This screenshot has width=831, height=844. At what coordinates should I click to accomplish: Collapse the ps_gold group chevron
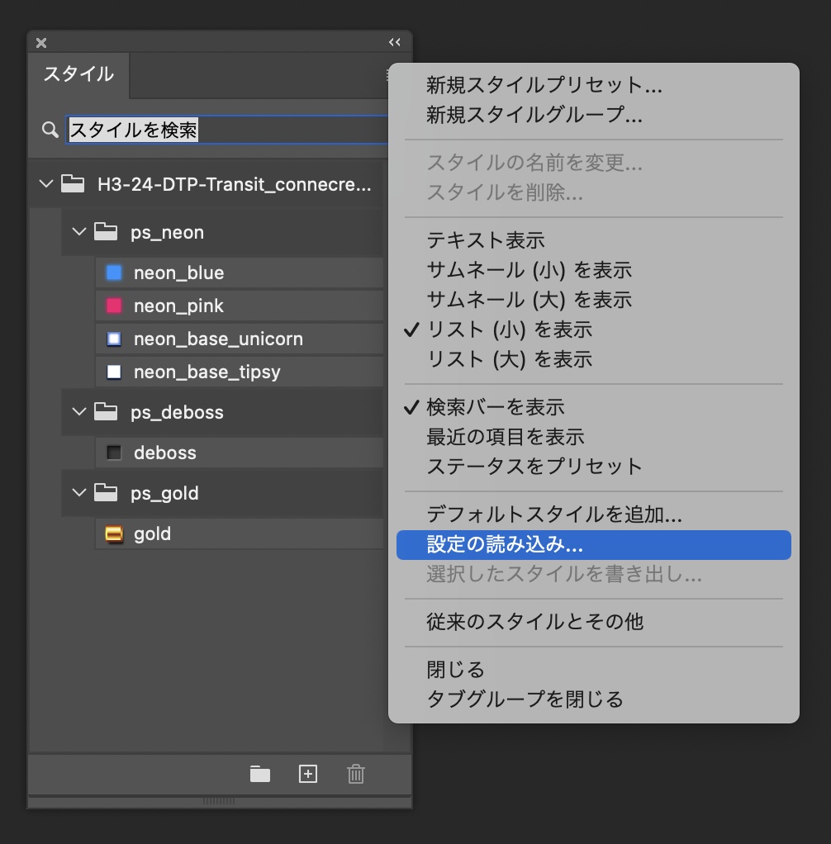point(78,493)
